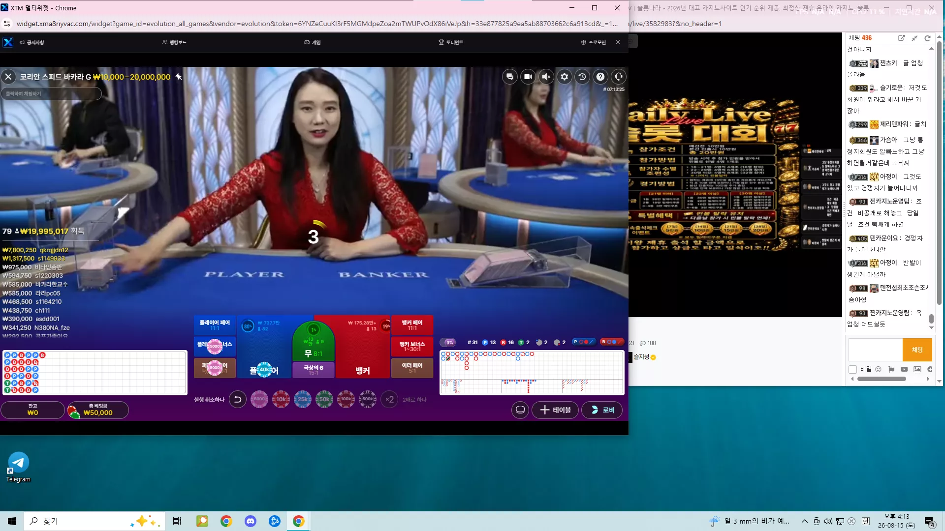The image size is (945, 531).
Task: Click the XTM logo icon
Action: tap(8, 42)
